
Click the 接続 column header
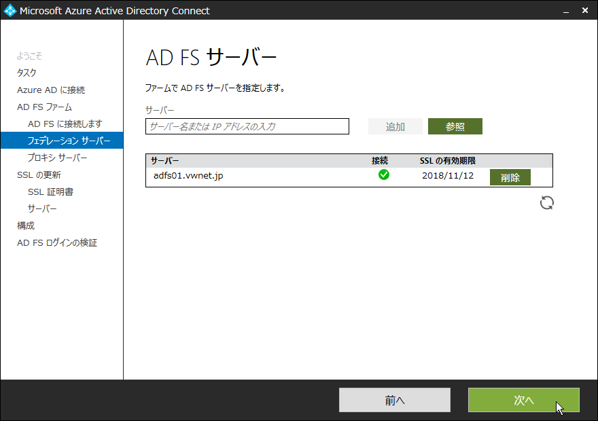pos(380,161)
